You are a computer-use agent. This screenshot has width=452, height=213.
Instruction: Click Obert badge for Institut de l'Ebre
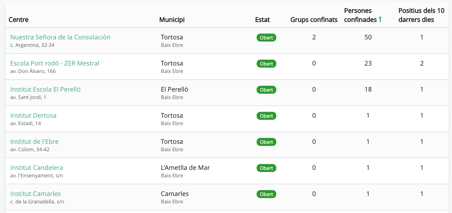(266, 142)
